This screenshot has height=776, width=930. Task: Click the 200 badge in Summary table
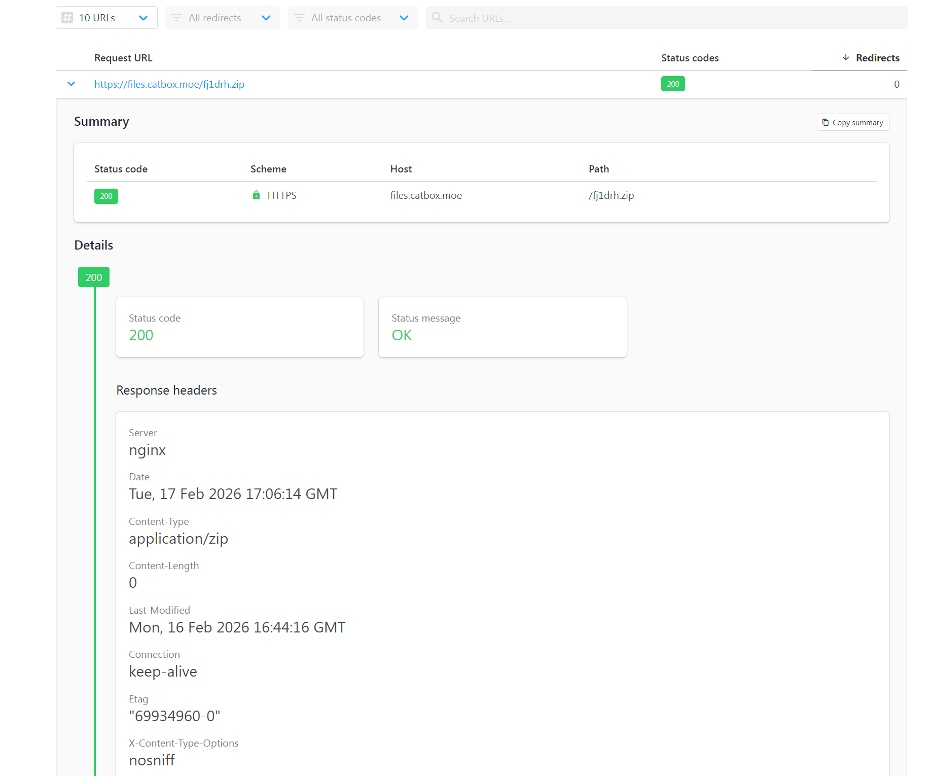click(106, 196)
